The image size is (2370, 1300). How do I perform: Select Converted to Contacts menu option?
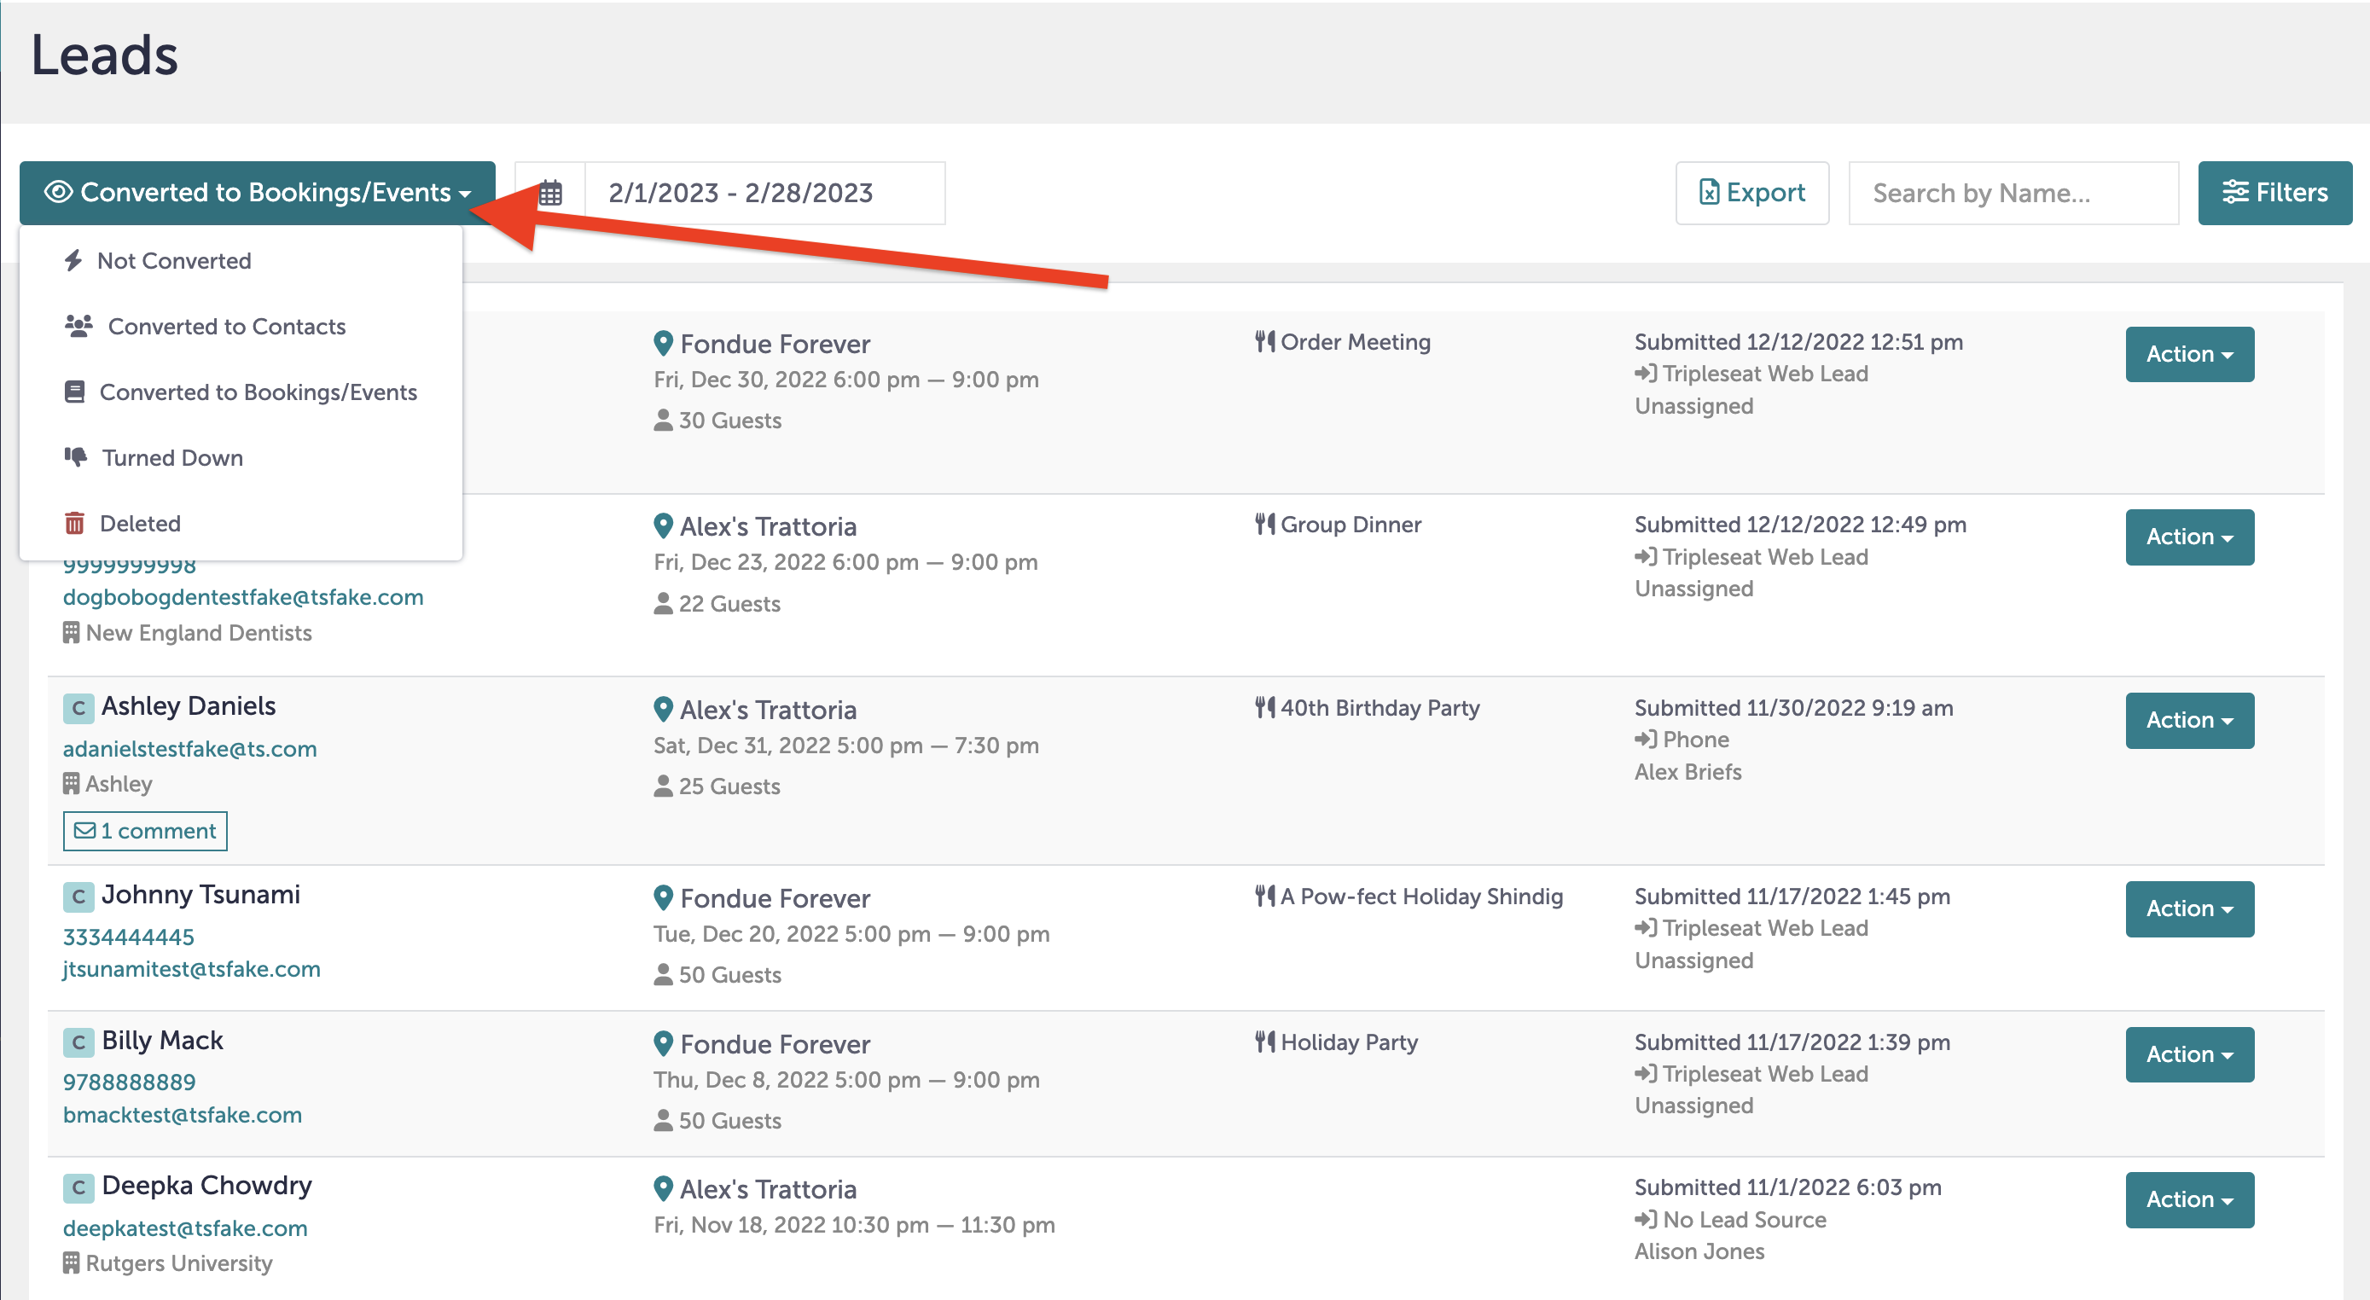click(241, 327)
